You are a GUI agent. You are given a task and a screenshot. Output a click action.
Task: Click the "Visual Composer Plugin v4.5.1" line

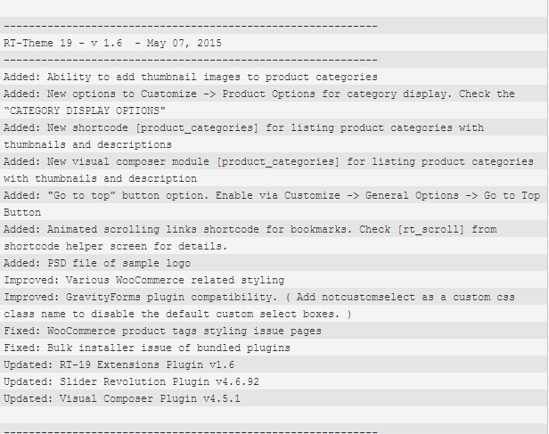click(121, 398)
